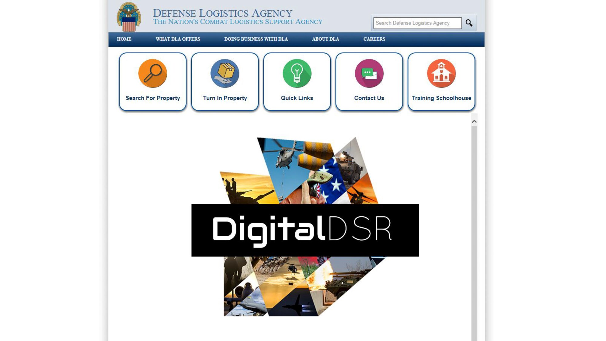Open the Home menu item
This screenshot has width=606, height=341.
(x=124, y=39)
